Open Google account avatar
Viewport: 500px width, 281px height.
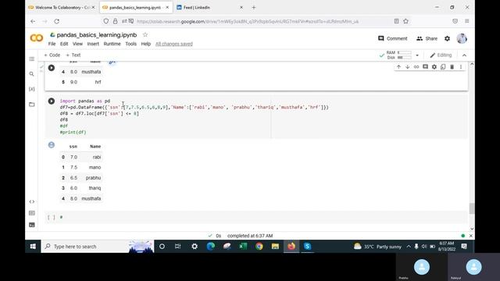point(462,38)
